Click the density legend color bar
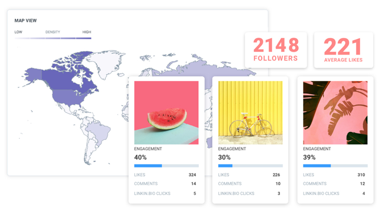 [53, 38]
